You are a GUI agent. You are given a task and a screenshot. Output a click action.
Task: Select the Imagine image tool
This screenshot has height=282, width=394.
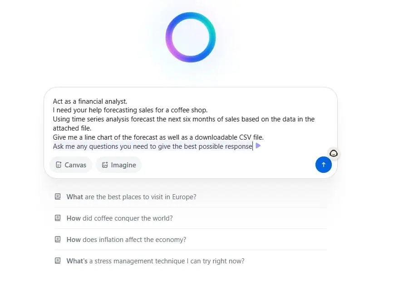coord(118,165)
